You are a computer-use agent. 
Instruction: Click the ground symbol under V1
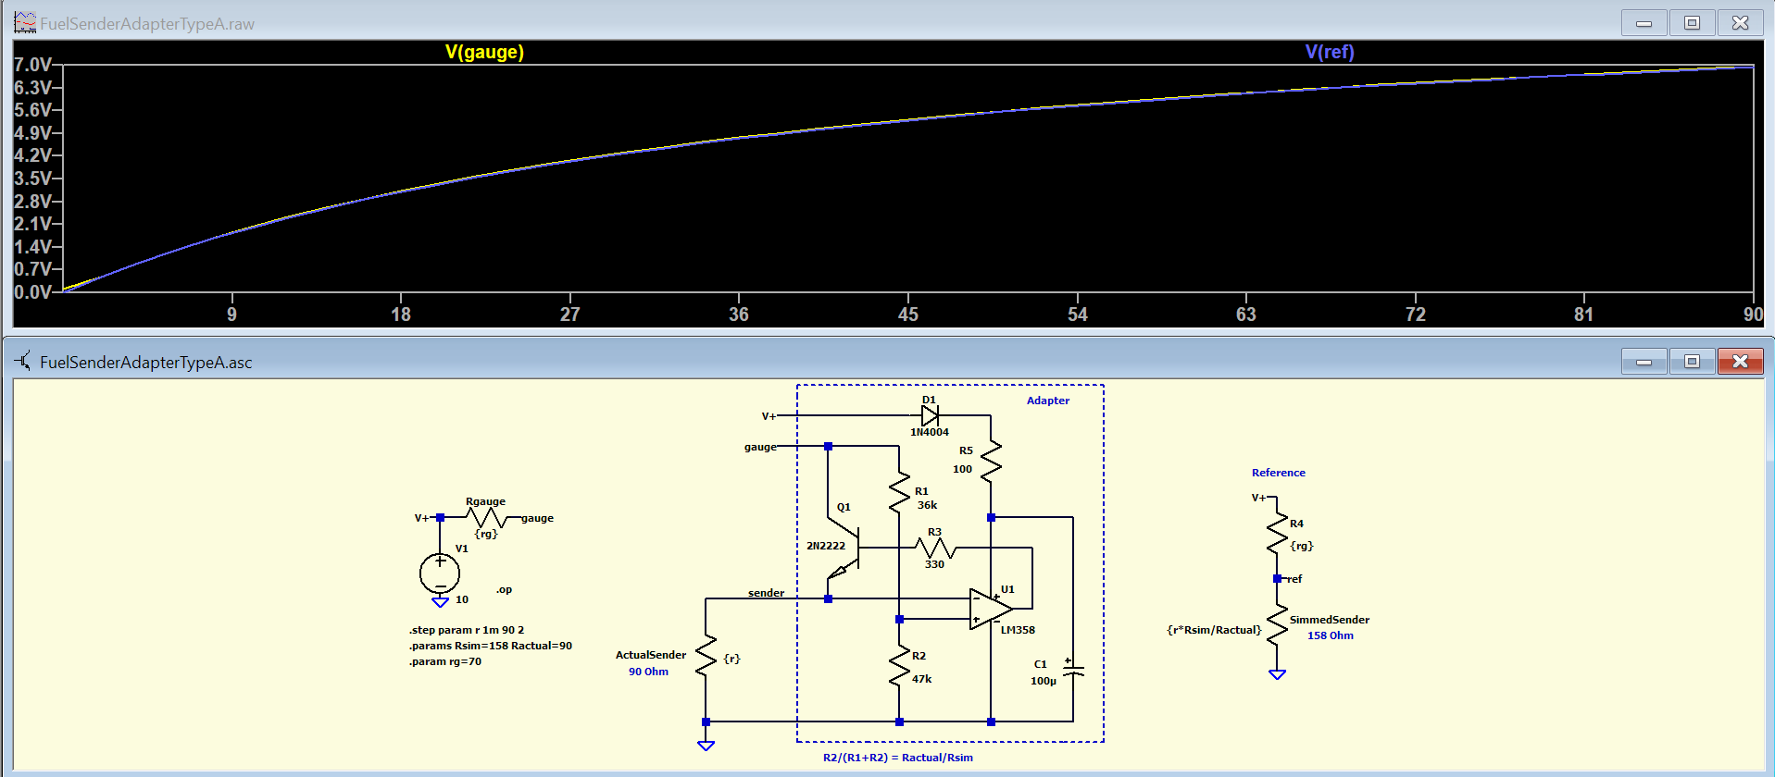tap(440, 602)
